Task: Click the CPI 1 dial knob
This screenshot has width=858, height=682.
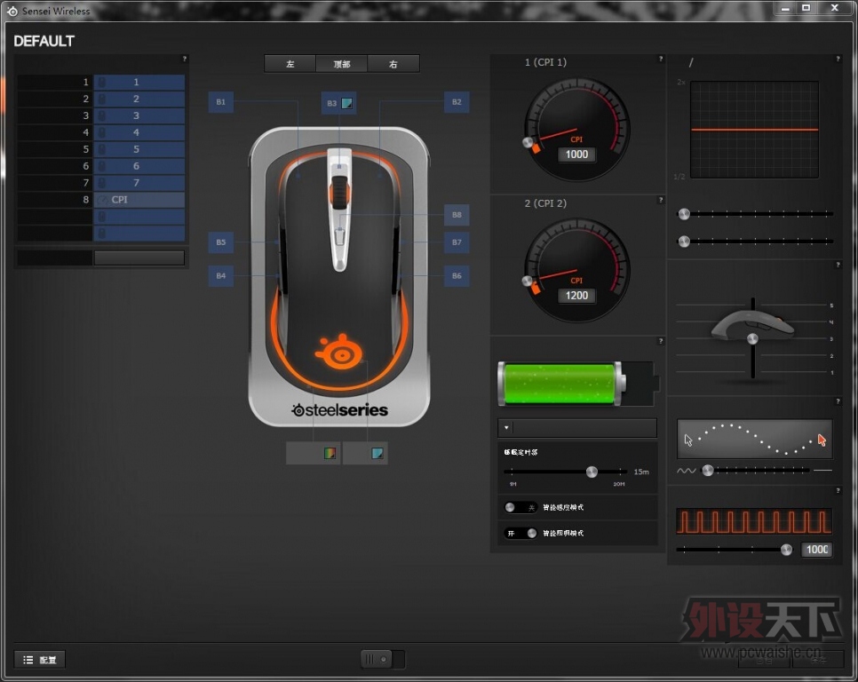Action: point(528,142)
